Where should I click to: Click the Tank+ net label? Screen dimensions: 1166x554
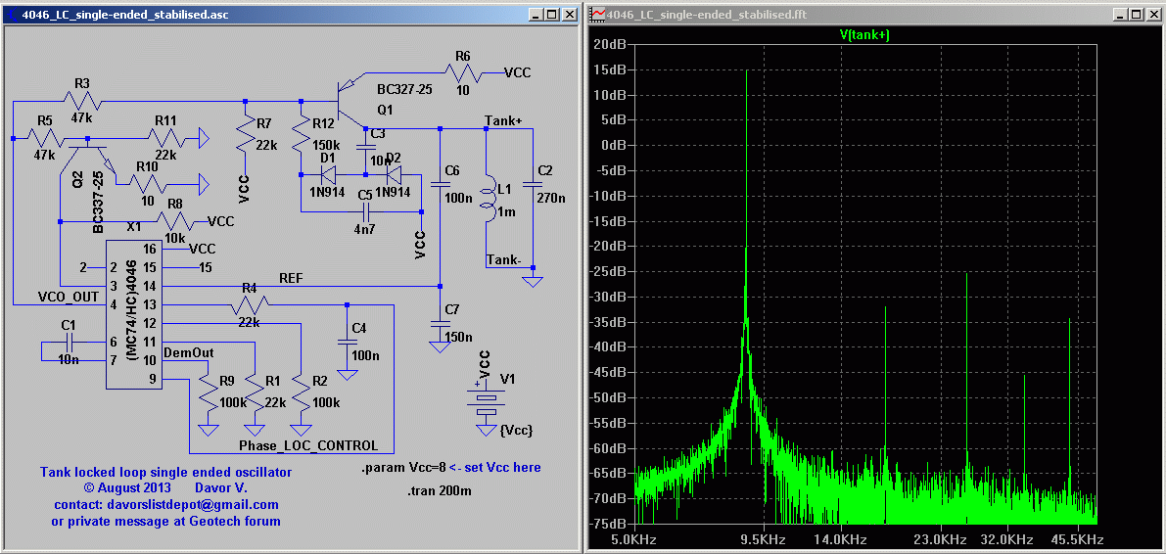(503, 121)
